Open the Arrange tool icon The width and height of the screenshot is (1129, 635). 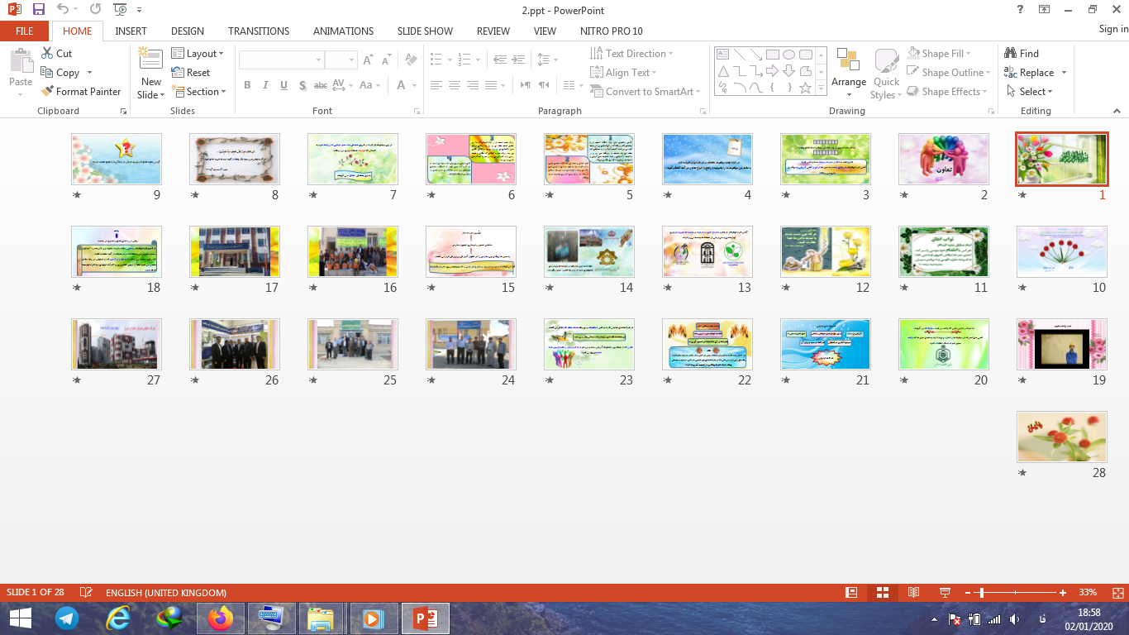click(848, 61)
